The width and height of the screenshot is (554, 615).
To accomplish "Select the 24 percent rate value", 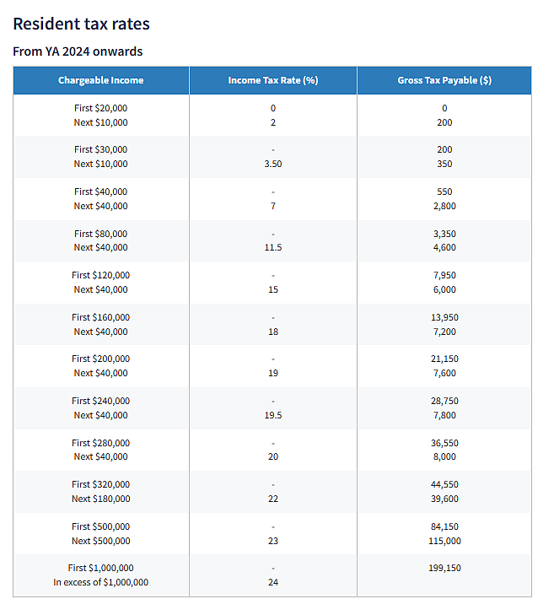I will 273,582.
